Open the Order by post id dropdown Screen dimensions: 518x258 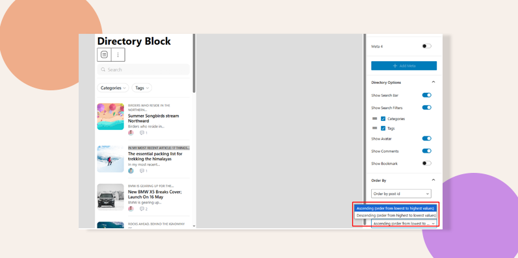pyautogui.click(x=401, y=194)
